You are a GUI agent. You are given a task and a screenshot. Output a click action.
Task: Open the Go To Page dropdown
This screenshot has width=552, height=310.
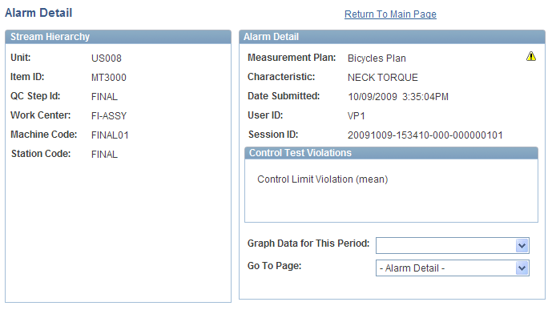coord(453,268)
